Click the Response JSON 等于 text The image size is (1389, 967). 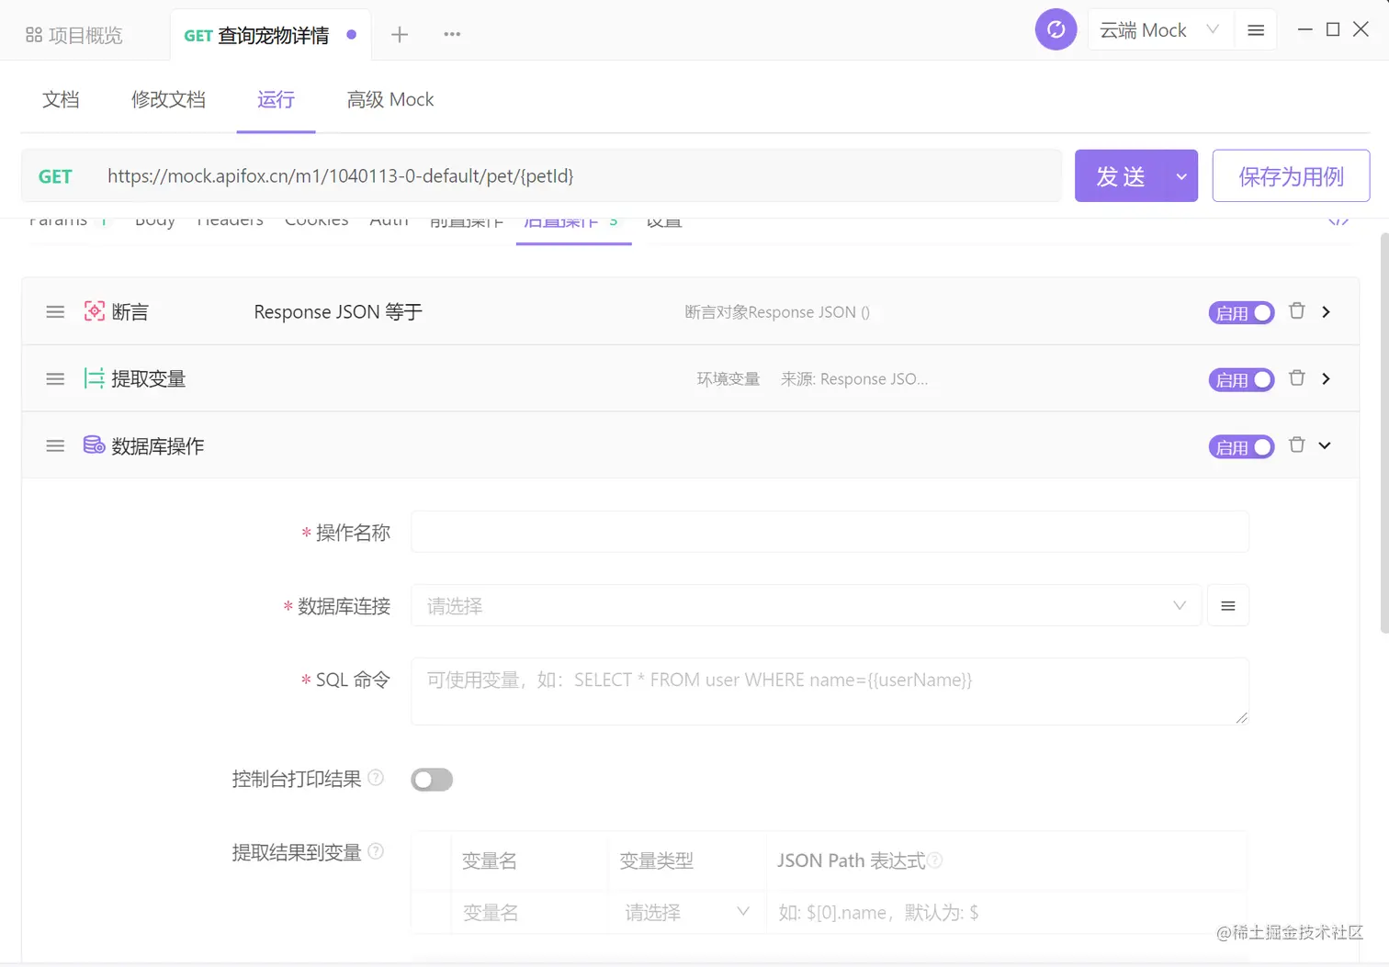(x=338, y=312)
